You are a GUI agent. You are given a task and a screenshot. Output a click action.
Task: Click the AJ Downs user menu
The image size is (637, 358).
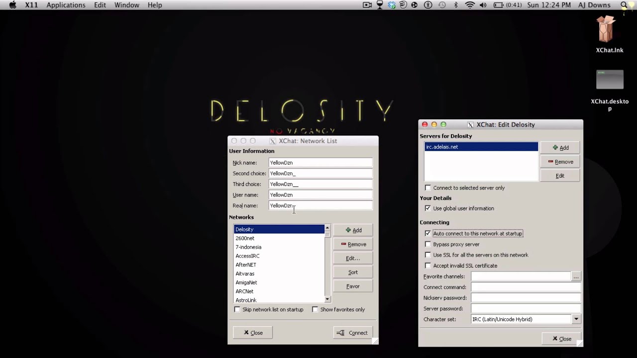pyautogui.click(x=594, y=5)
